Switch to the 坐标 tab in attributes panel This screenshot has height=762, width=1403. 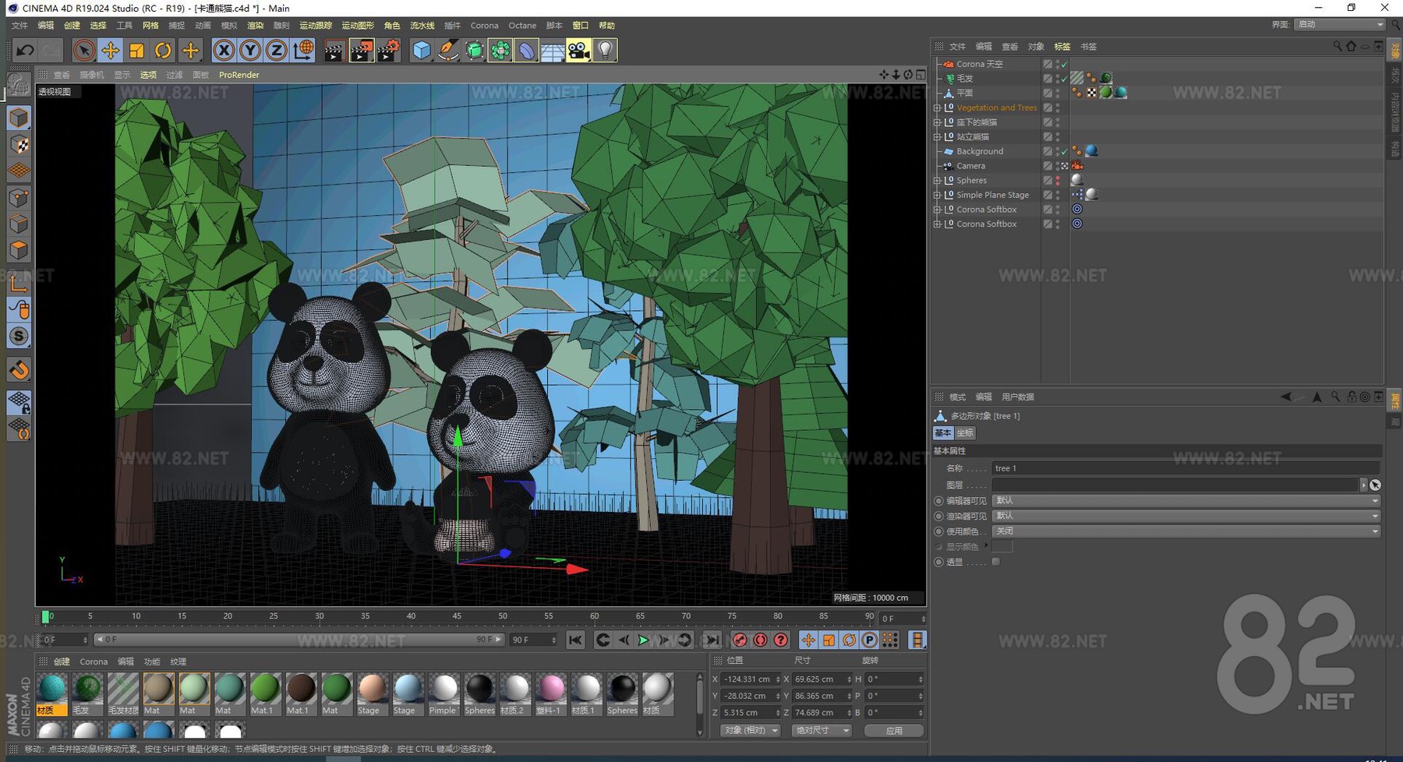pos(964,432)
